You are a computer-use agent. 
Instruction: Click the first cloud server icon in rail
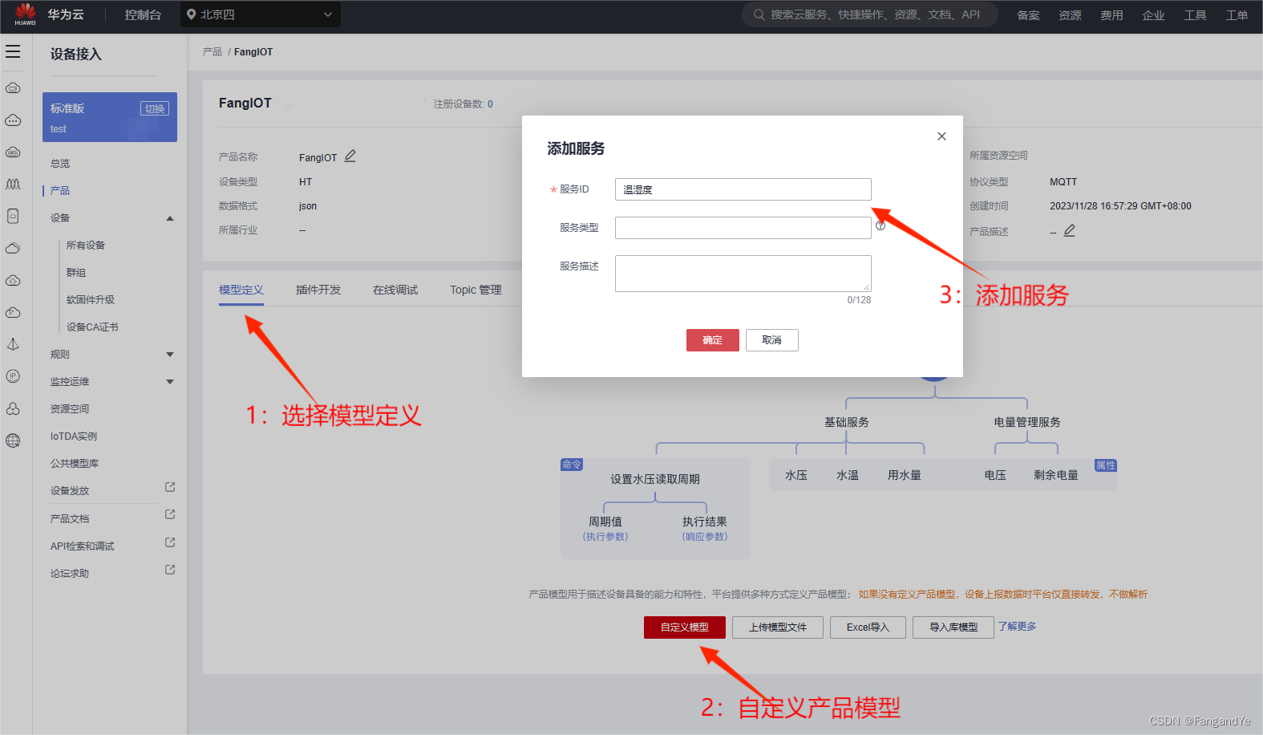click(13, 88)
